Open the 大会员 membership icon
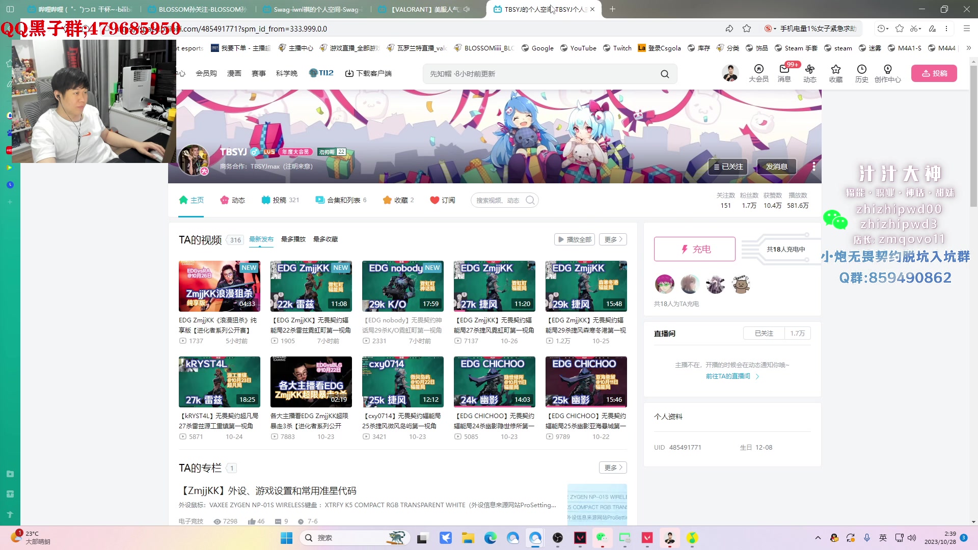The width and height of the screenshot is (978, 550). [x=758, y=73]
